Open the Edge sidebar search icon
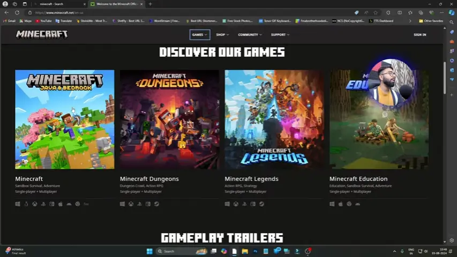The height and width of the screenshot is (257, 457). [x=452, y=22]
